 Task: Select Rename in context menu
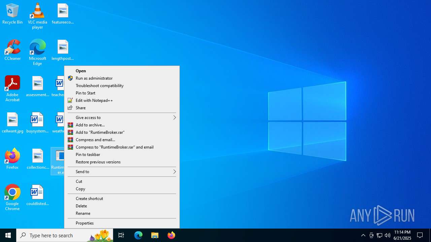122,213
